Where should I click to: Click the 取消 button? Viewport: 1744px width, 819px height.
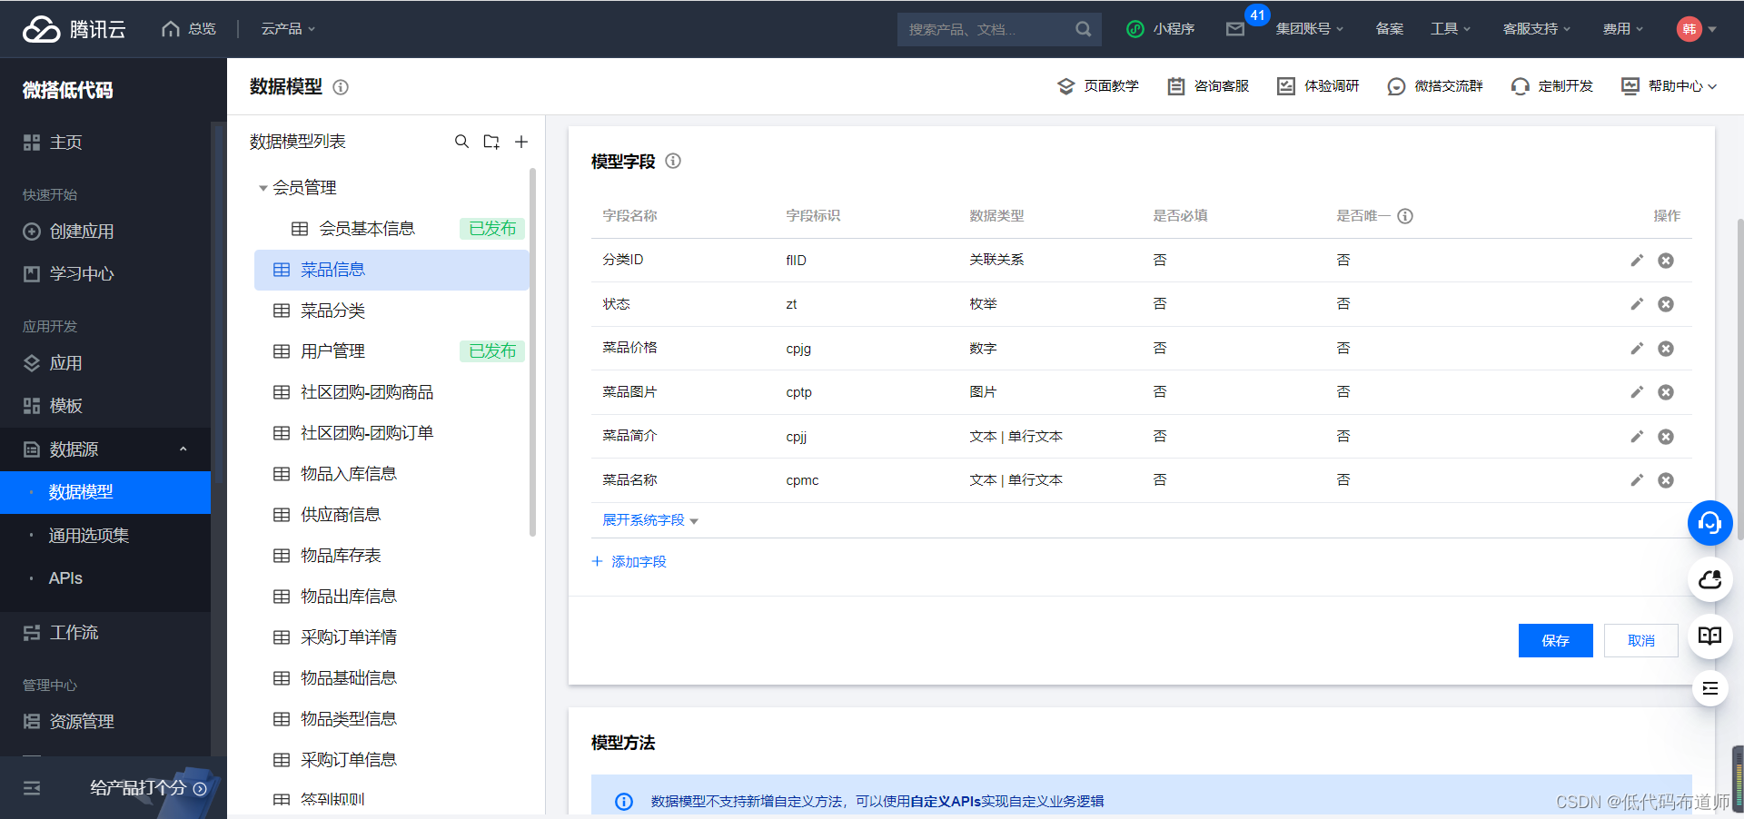tap(1640, 641)
